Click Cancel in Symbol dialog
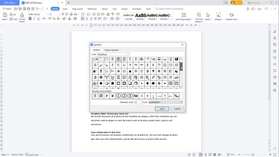The height and width of the screenshot is (157, 279). (x=177, y=109)
